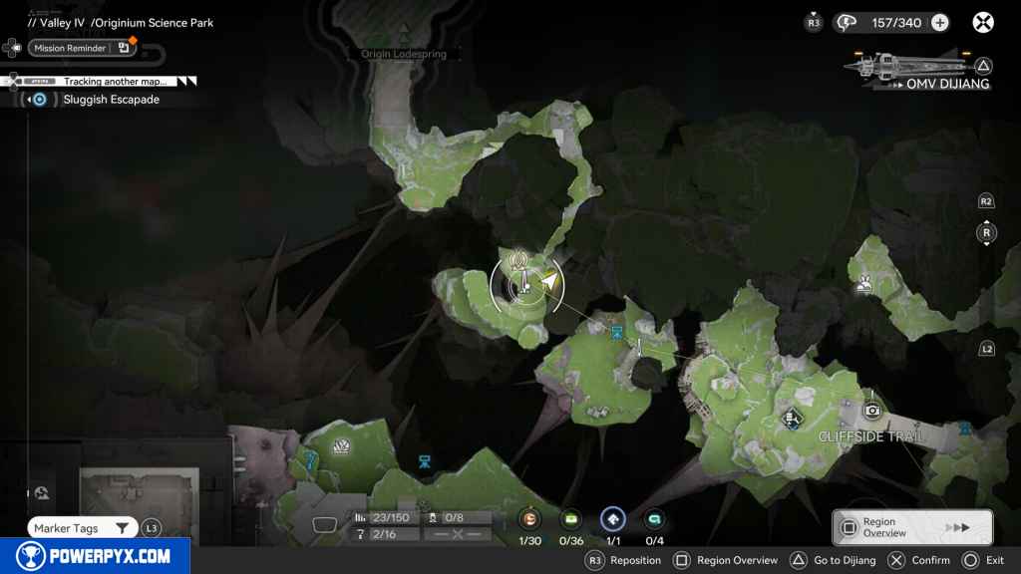Viewport: 1021px width, 574px height.
Task: Close the map with the X icon
Action: pyautogui.click(x=984, y=23)
